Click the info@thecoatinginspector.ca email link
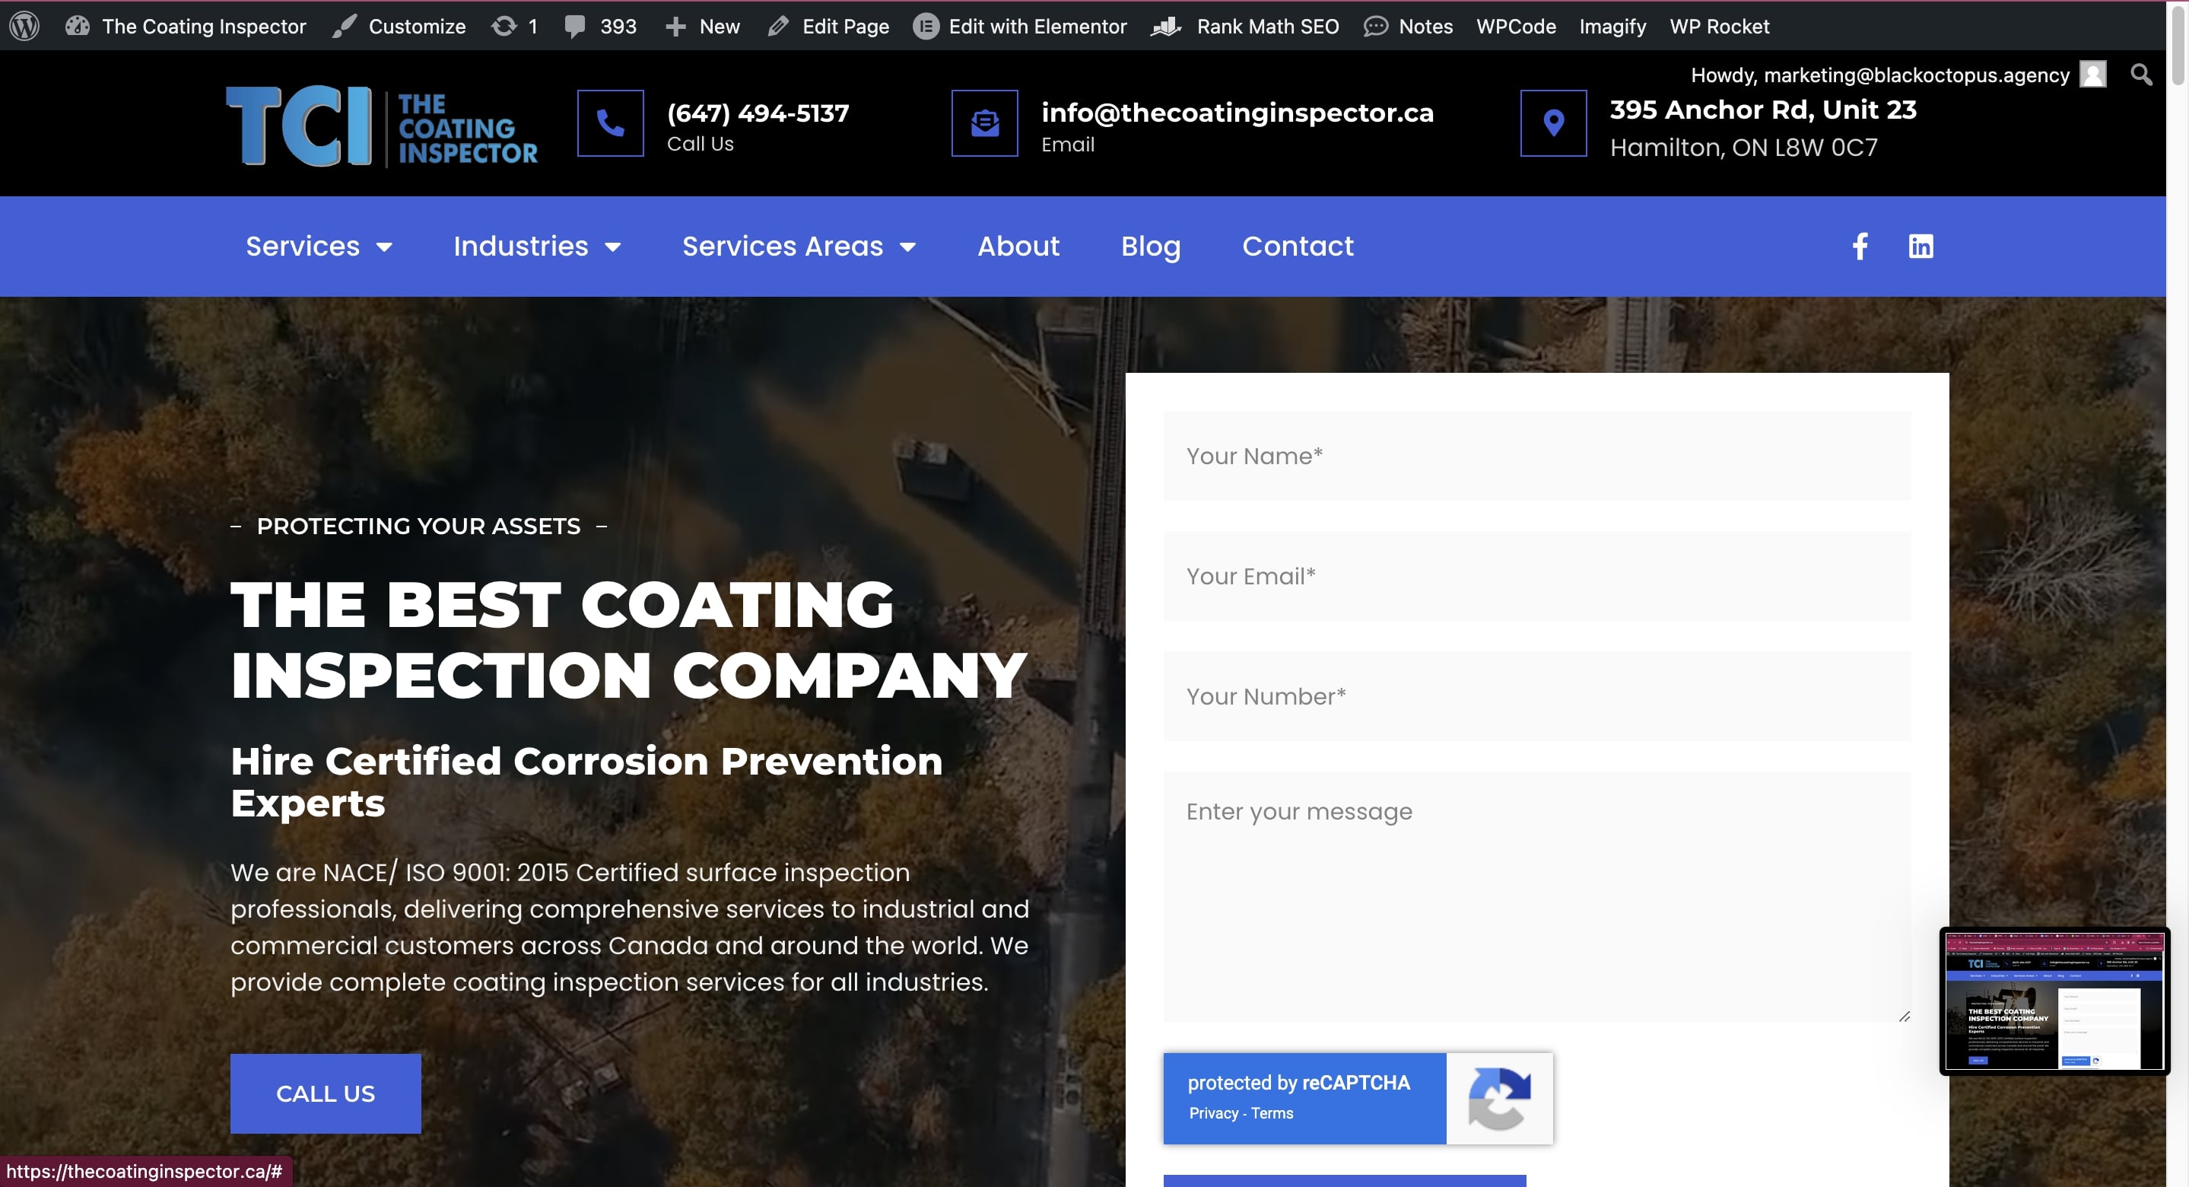 tap(1237, 113)
